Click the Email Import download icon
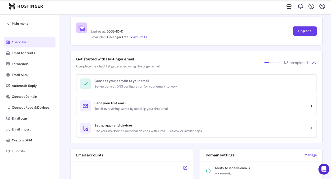The image size is (331, 179). [8, 129]
